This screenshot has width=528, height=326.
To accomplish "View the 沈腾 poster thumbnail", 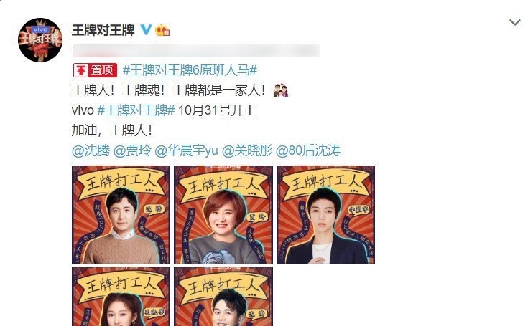I will [121, 214].
